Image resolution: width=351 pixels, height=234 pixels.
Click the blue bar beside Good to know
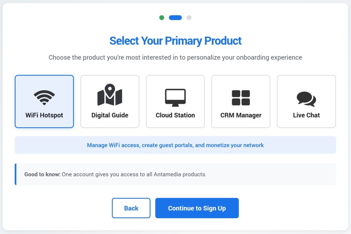pyautogui.click(x=15, y=174)
